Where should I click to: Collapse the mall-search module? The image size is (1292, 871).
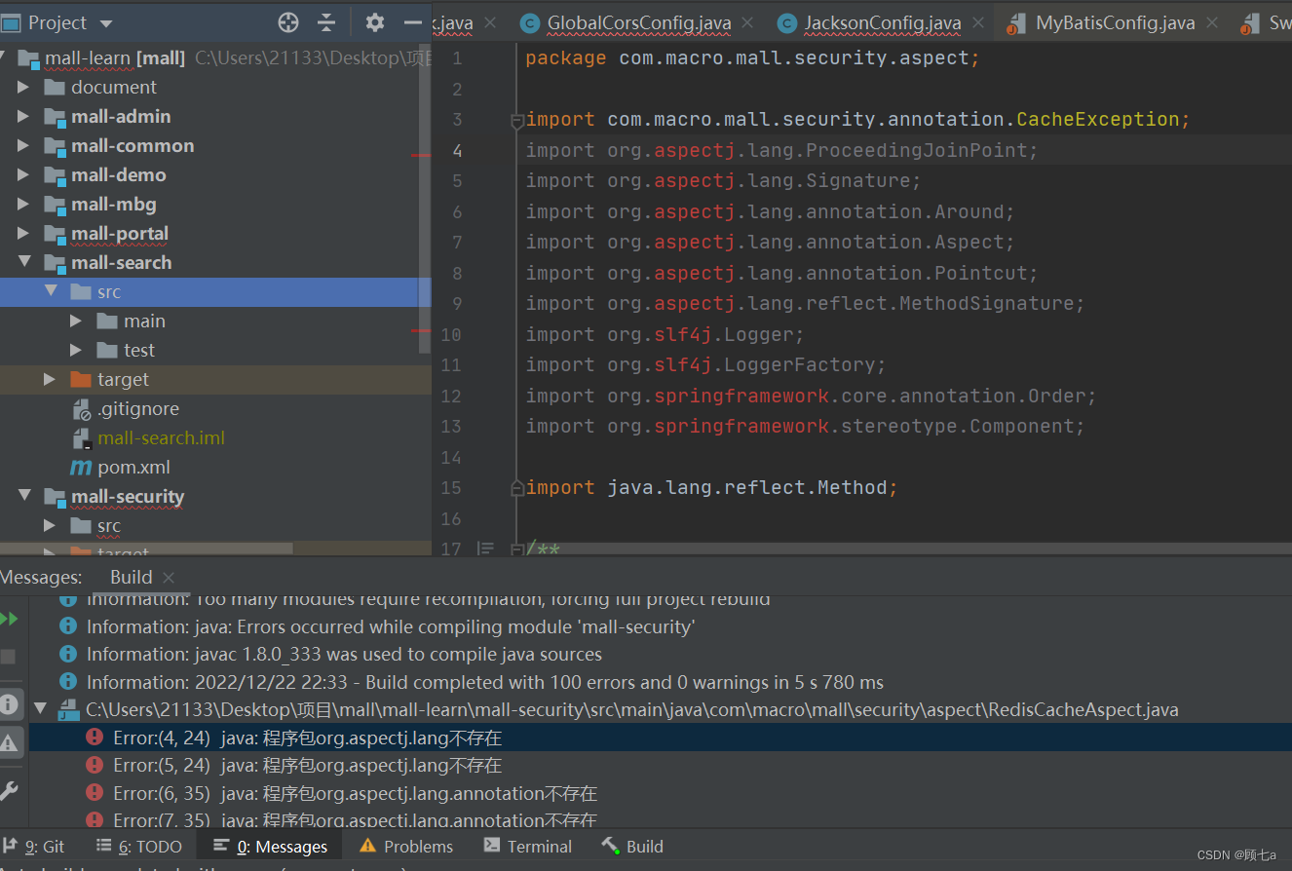coord(23,262)
